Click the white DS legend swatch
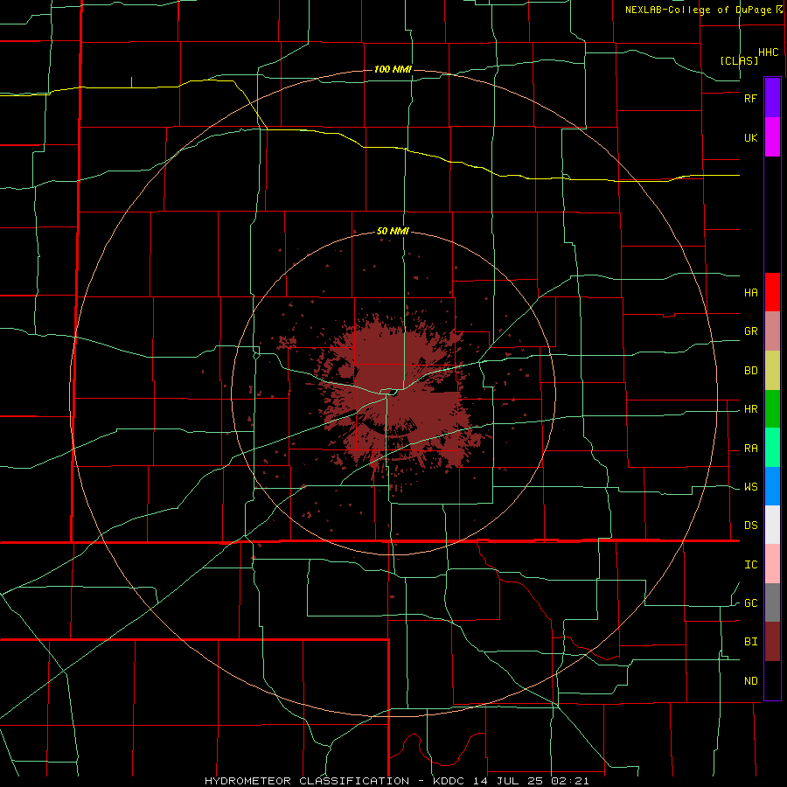The width and height of the screenshot is (787, 787). click(x=772, y=525)
